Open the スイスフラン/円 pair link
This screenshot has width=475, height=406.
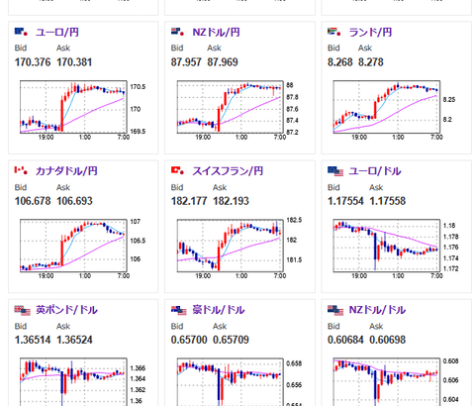(x=228, y=171)
